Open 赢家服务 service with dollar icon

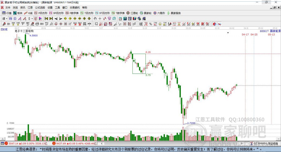click(x=174, y=13)
